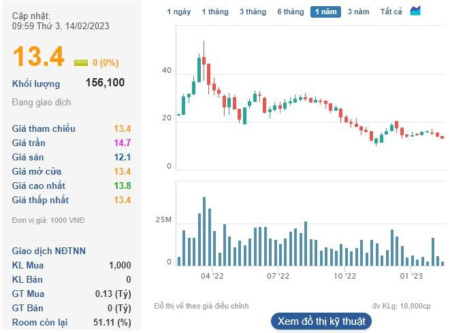Choose the 6 tháng timeframe tab
The width and height of the screenshot is (450, 333).
point(290,12)
